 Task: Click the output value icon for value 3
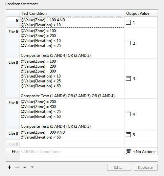[x=128, y=78]
